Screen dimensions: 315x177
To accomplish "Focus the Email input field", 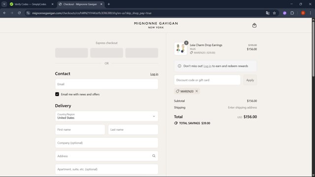I will [107, 84].
